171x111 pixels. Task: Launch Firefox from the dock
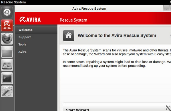pyautogui.click(x=7, y=39)
